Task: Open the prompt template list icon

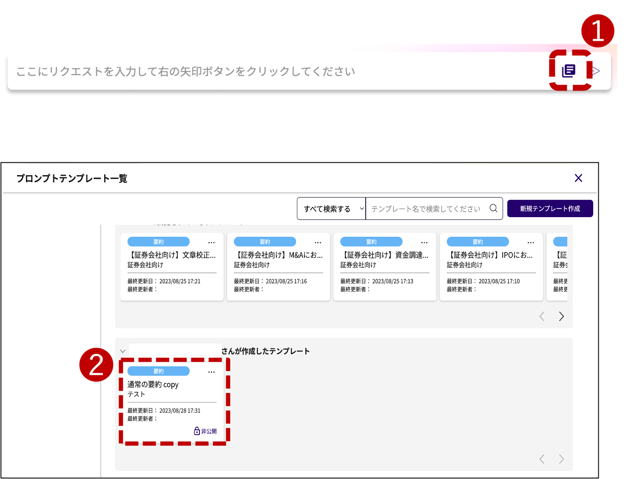Action: click(x=569, y=71)
